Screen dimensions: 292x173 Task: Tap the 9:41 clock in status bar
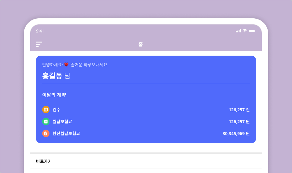click(40, 31)
